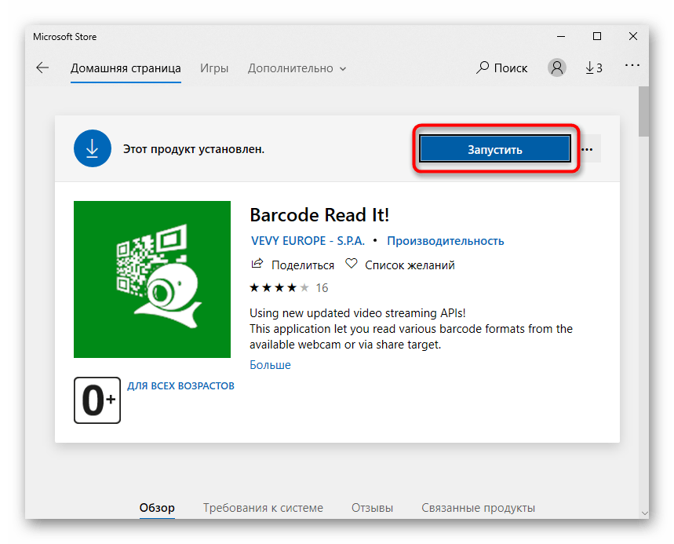
Task: Click the star rating
Action: tap(279, 287)
